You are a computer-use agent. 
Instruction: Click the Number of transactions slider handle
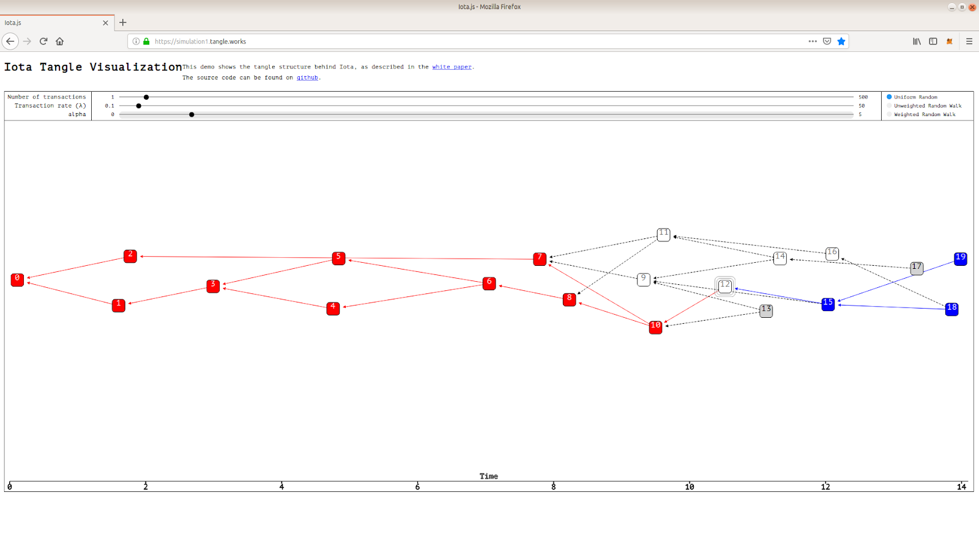146,97
